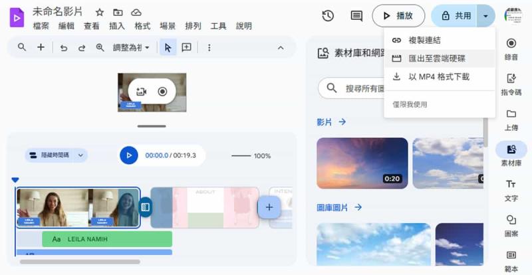The width and height of the screenshot is (532, 275).
Task: Select the LEILA NAMIH text track
Action: (x=107, y=239)
